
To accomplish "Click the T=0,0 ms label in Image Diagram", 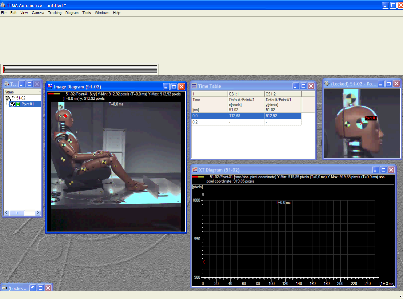I will 116,104.
